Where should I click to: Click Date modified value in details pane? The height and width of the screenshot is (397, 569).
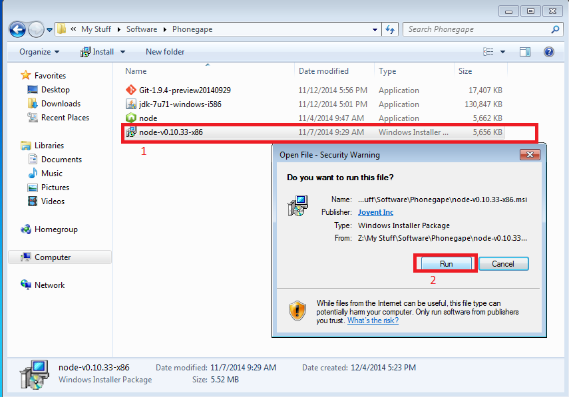tap(243, 368)
